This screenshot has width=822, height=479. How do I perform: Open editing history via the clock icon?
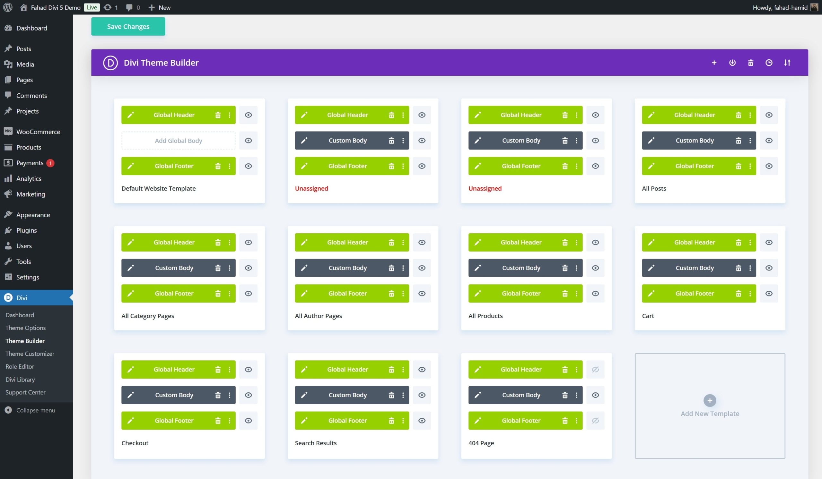[769, 63]
